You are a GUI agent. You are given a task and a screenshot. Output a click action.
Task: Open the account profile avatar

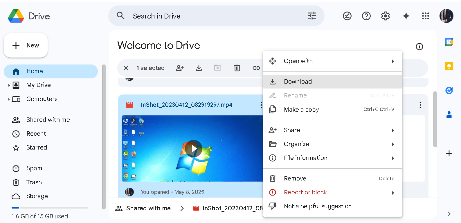(x=446, y=16)
